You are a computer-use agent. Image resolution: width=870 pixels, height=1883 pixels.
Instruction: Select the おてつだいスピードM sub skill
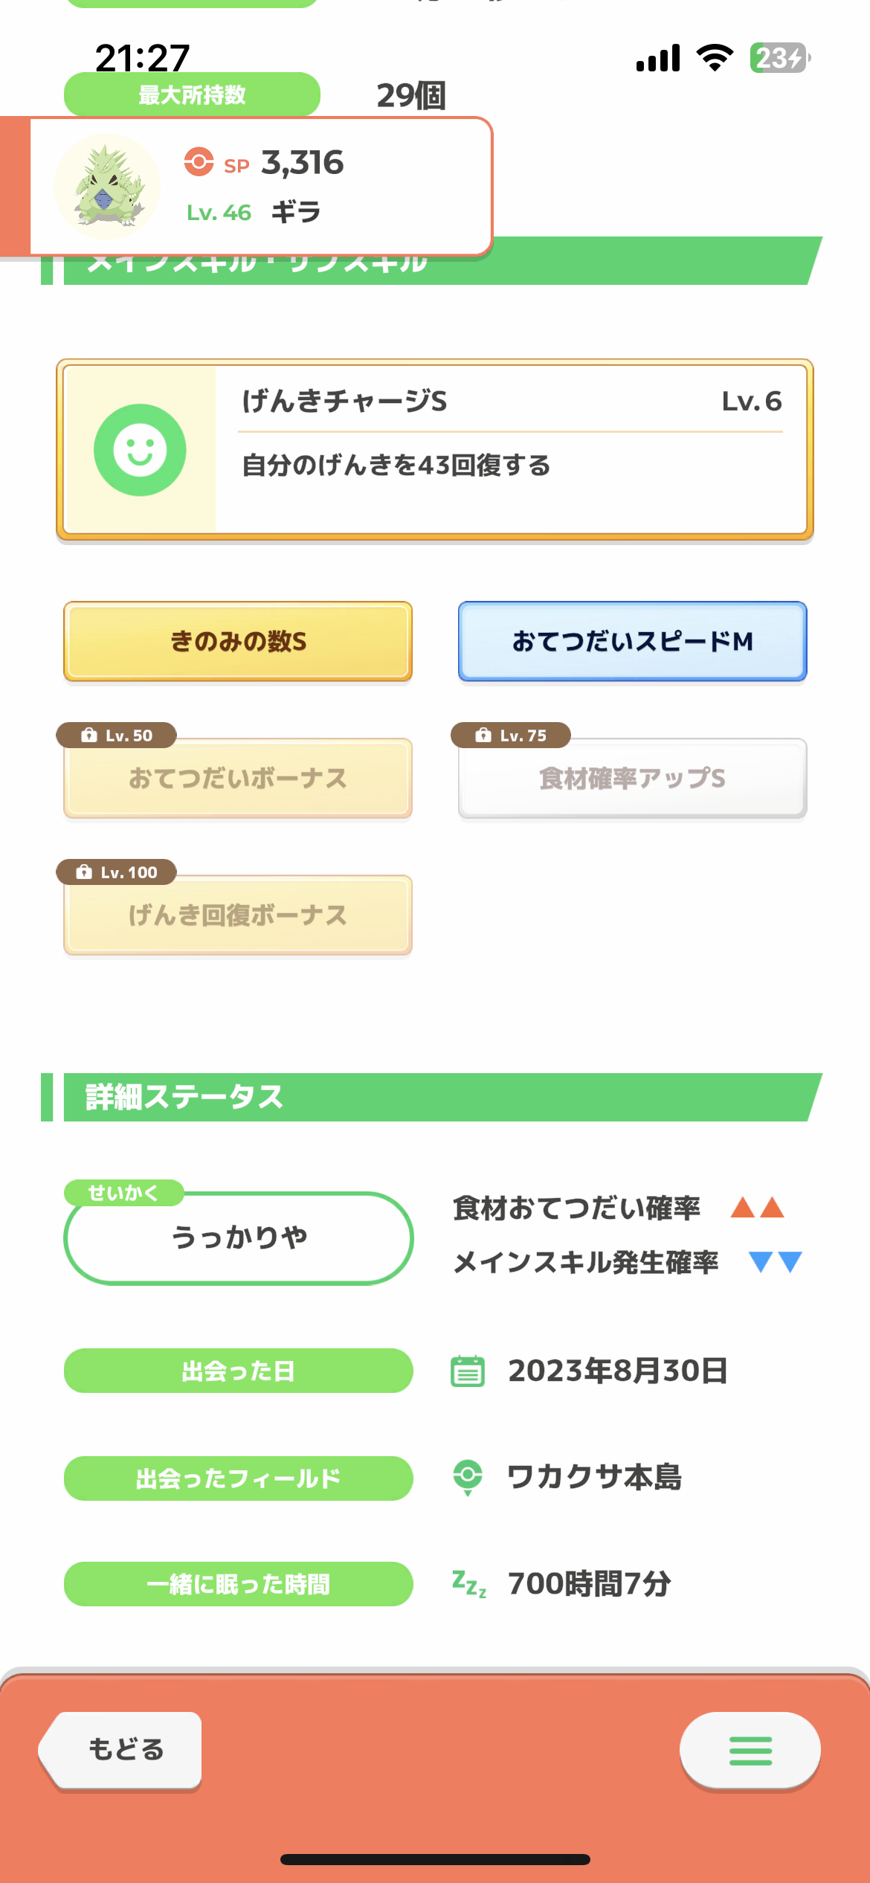632,641
